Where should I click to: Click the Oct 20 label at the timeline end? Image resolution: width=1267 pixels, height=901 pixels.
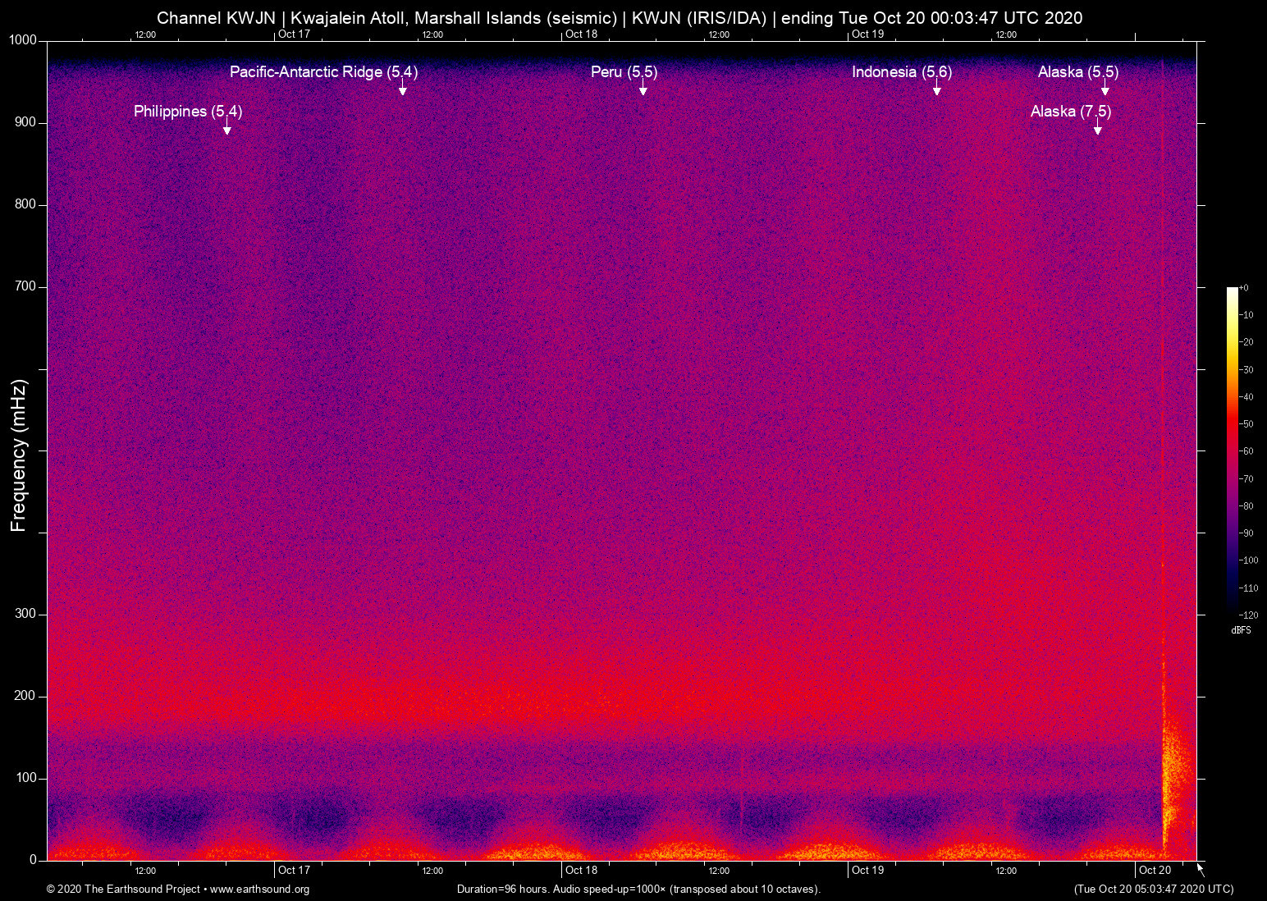(x=1153, y=870)
